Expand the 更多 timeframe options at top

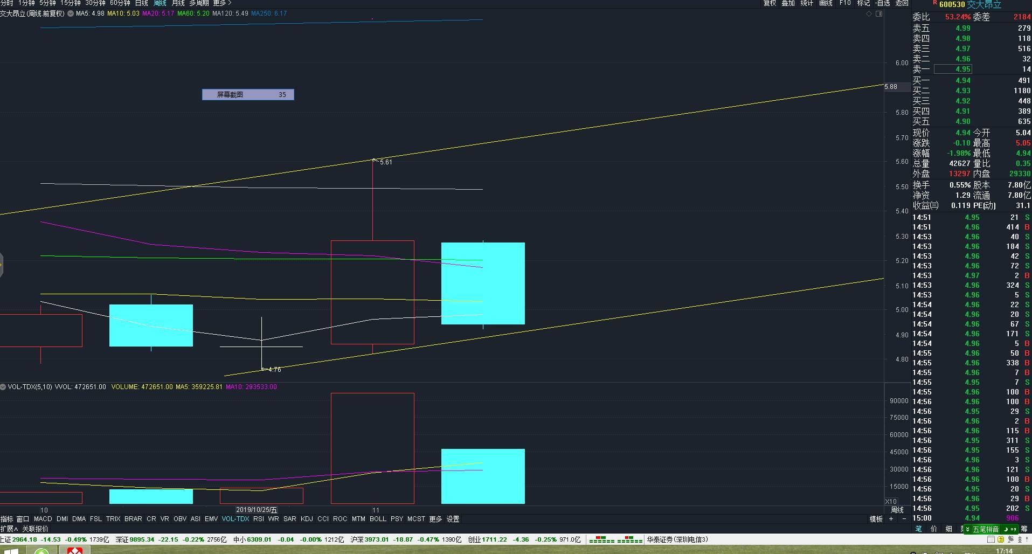pos(222,3)
